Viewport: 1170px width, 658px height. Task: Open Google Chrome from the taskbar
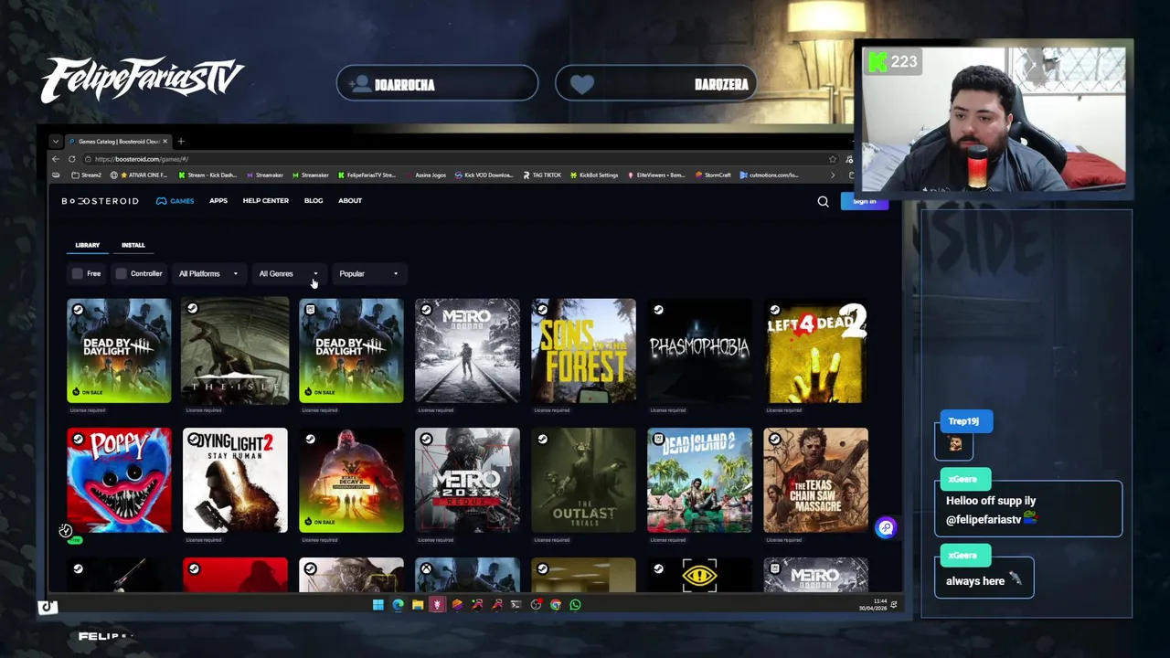click(556, 604)
